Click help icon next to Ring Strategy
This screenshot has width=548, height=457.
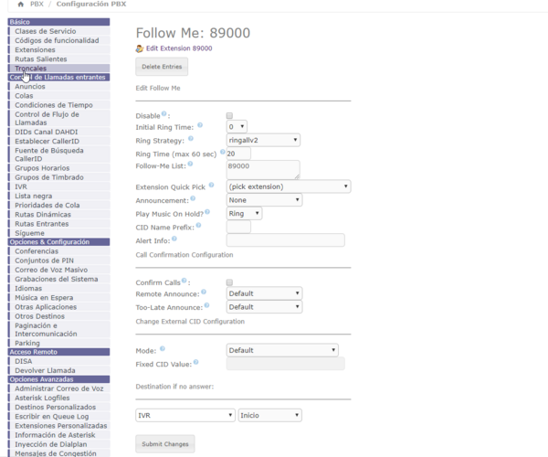pyautogui.click(x=191, y=139)
